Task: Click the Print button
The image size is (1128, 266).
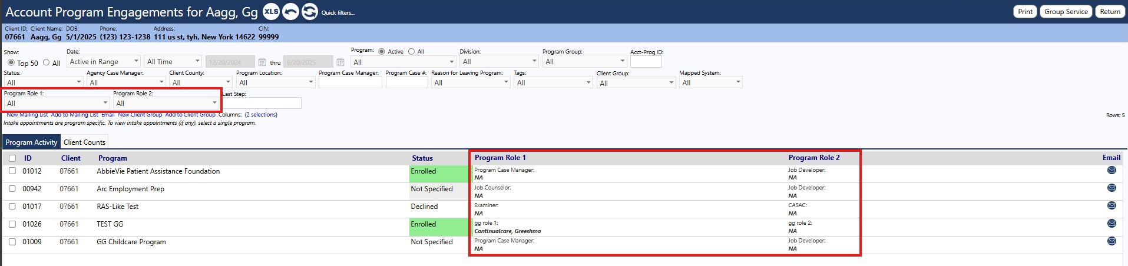Action: pyautogui.click(x=1025, y=12)
